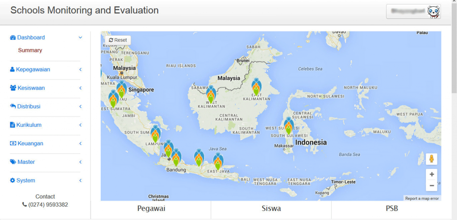Screen dimensions: 457x220
Task: Click the Contact label in sidebar
Action: (x=45, y=197)
